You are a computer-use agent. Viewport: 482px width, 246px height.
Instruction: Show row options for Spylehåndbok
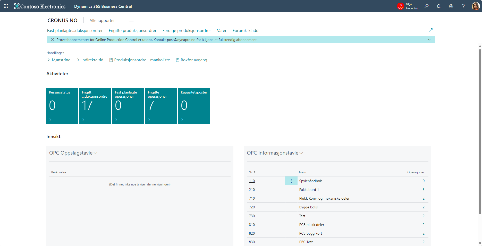[x=291, y=181]
